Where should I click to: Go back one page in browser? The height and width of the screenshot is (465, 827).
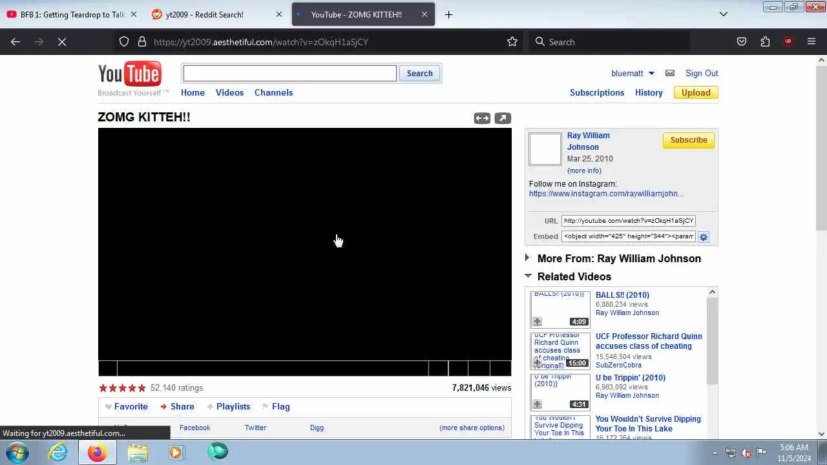[16, 42]
